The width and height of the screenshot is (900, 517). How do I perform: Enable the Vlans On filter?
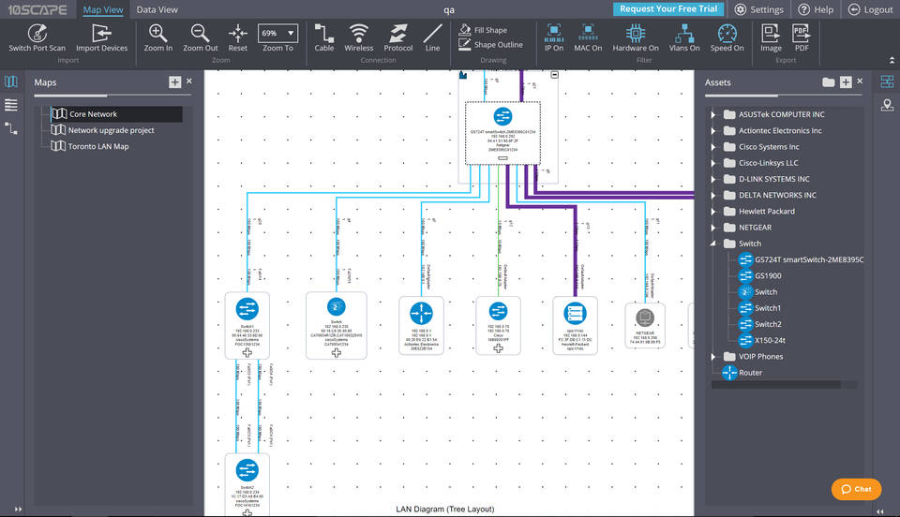(683, 34)
